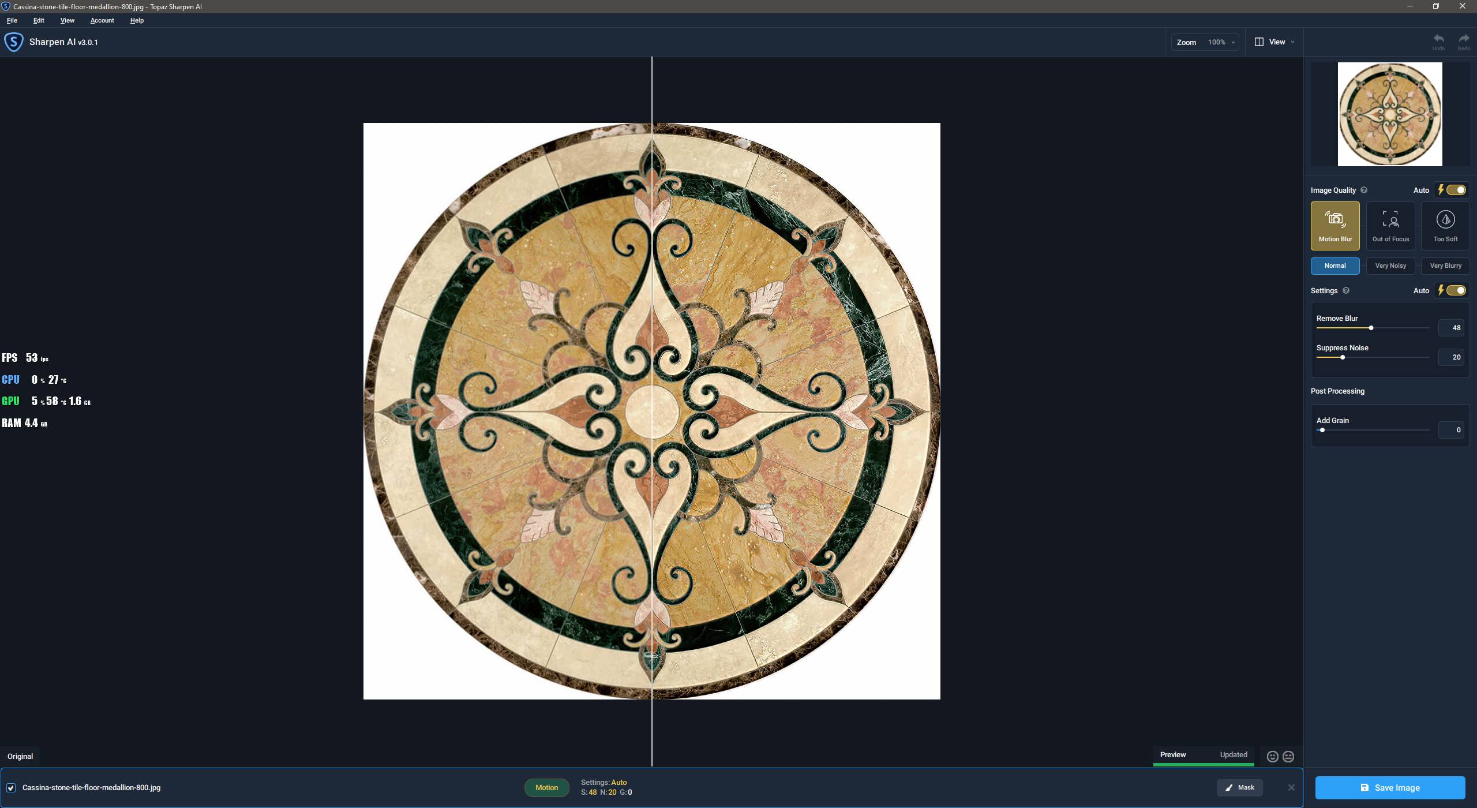Switch to the Preview tab
This screenshot has width=1477, height=808.
(x=1173, y=755)
